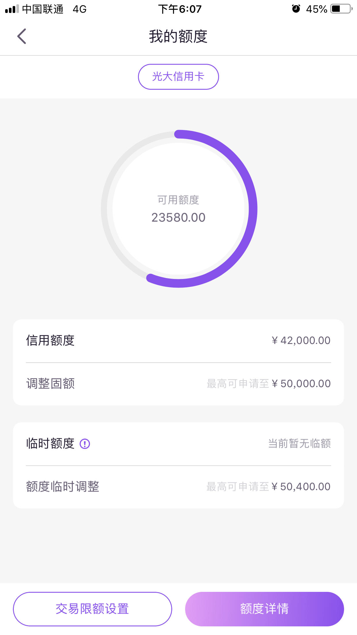
Task: Tap the ¥ 42,000.00 credit limit value
Action: [x=301, y=341]
